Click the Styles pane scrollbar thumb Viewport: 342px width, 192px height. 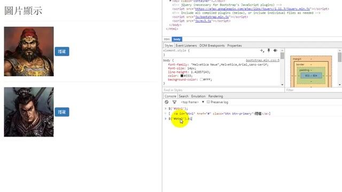282,55
